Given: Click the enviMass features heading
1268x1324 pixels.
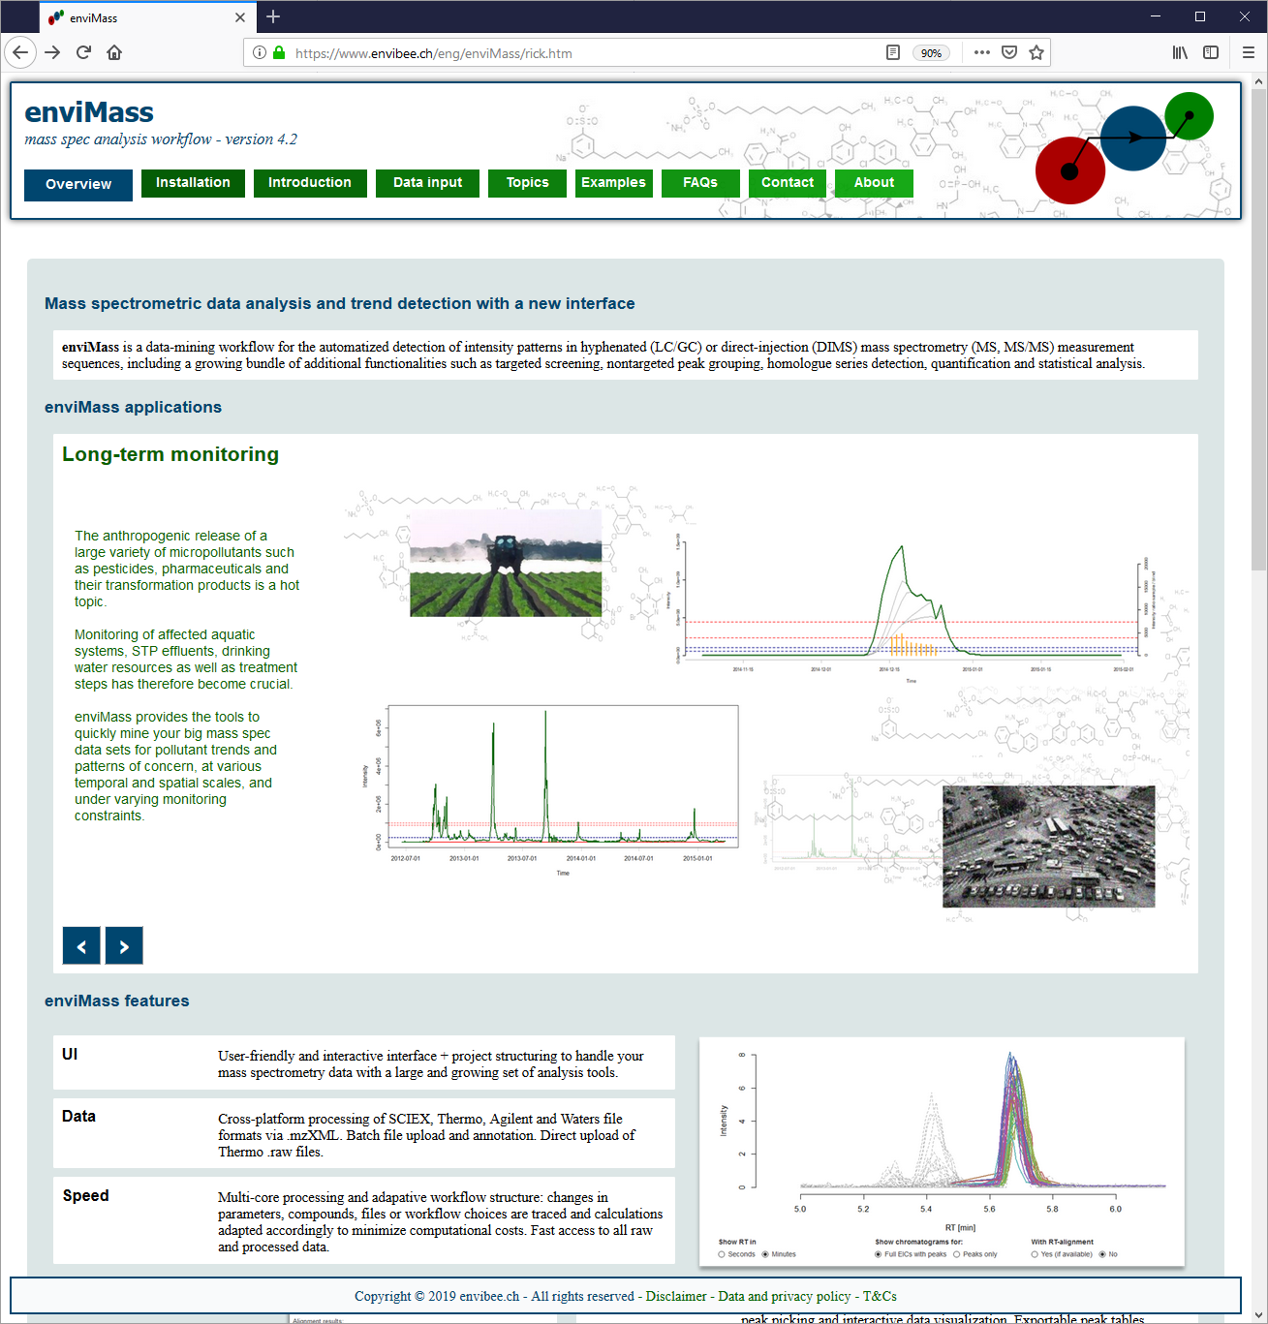Looking at the screenshot, I should (117, 1001).
